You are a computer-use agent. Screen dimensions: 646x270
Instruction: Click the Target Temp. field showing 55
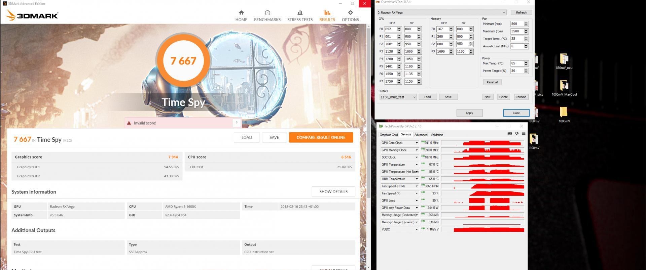[x=517, y=39]
